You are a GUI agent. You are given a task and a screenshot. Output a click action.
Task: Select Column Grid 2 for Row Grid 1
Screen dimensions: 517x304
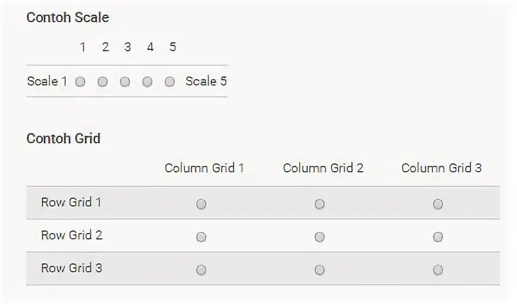(x=320, y=204)
